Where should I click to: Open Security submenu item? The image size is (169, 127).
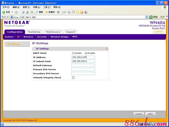pos(42,37)
